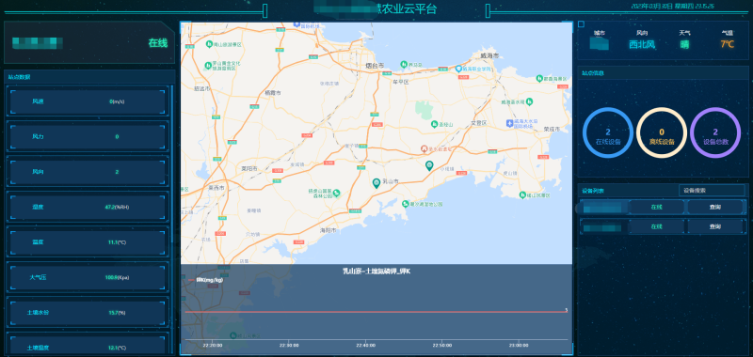The height and width of the screenshot is (357, 753).
Task: Click the 设备搜索 search field
Action: pos(712,190)
